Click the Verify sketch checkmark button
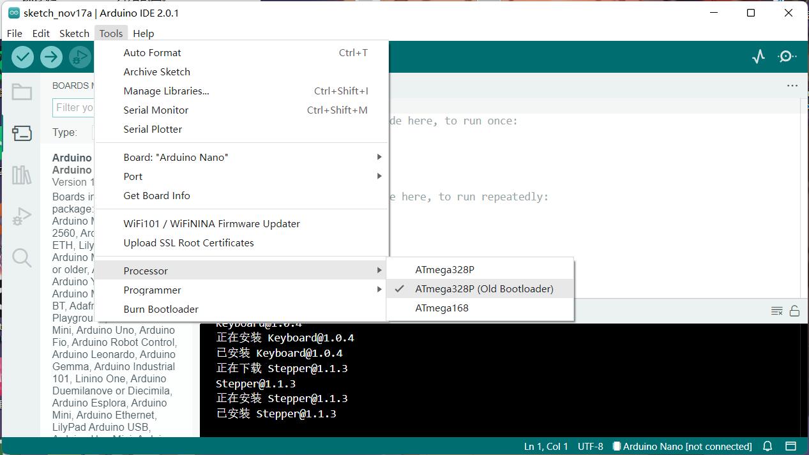Viewport: 809px width, 455px height. coord(23,57)
